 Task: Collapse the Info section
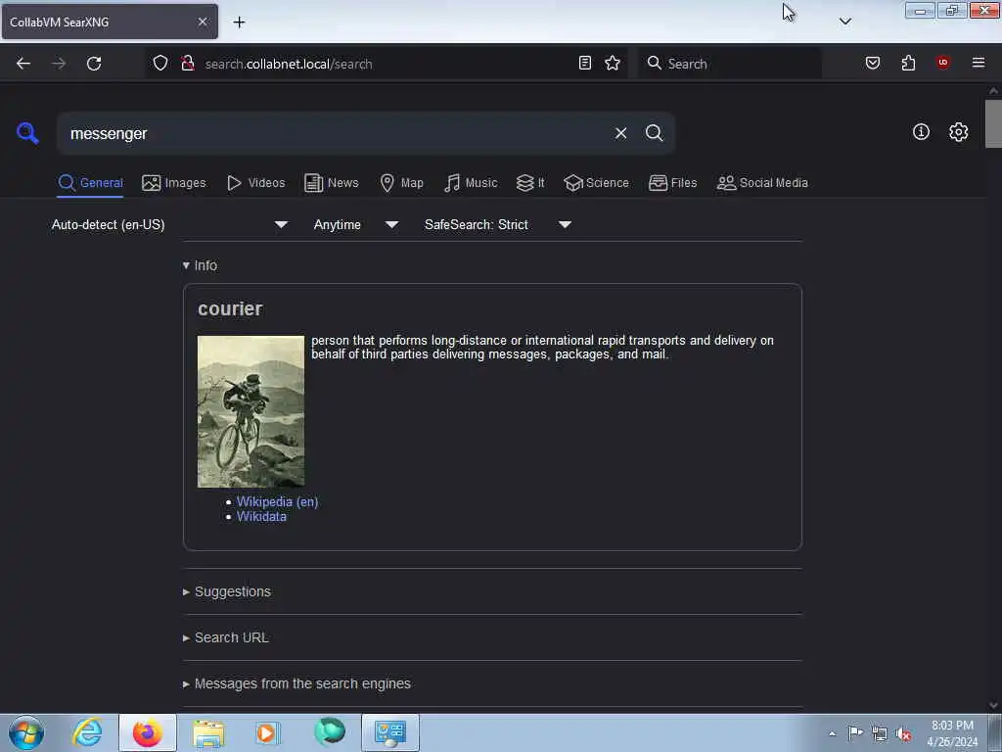[200, 265]
